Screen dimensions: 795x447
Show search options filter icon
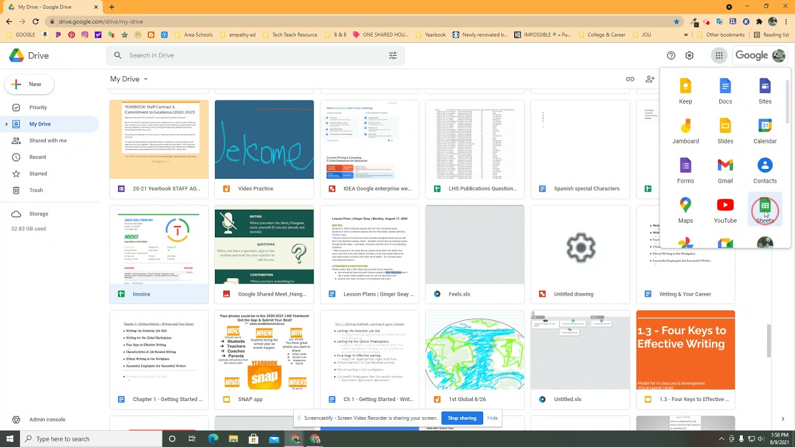pyautogui.click(x=393, y=55)
